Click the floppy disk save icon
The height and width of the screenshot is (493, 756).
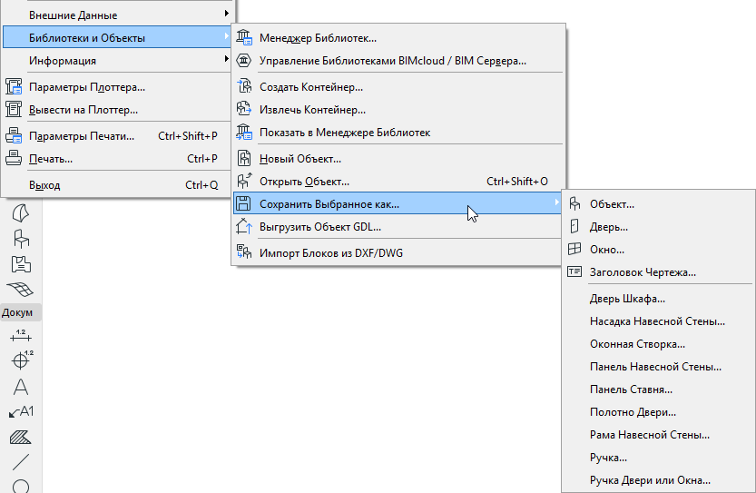[x=244, y=204]
